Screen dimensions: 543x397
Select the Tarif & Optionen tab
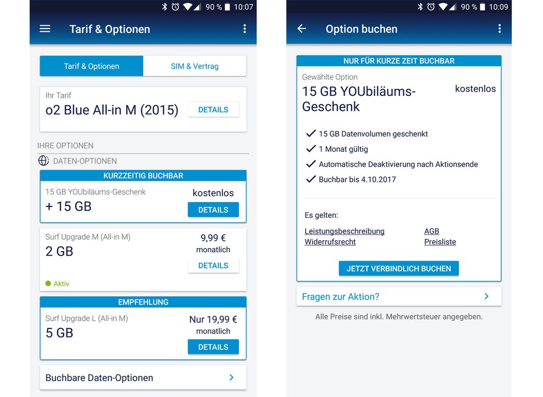[x=92, y=66]
